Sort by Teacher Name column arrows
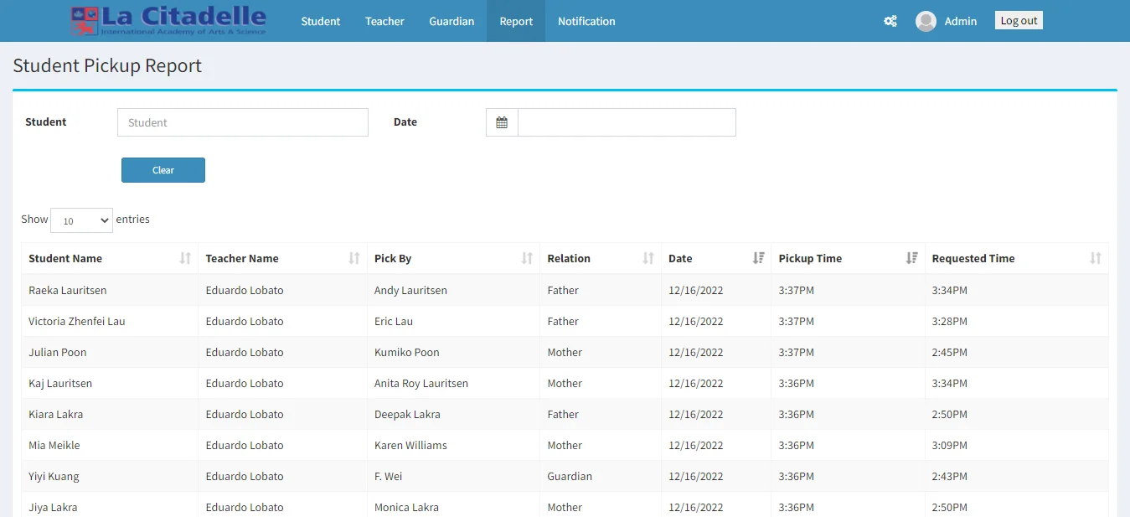This screenshot has width=1130, height=517. 354,258
